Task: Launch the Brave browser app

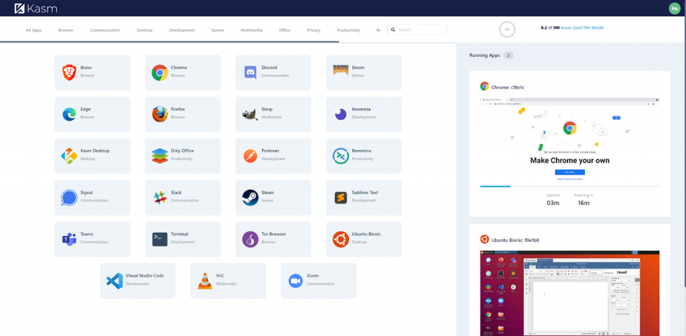Action: [x=92, y=72]
